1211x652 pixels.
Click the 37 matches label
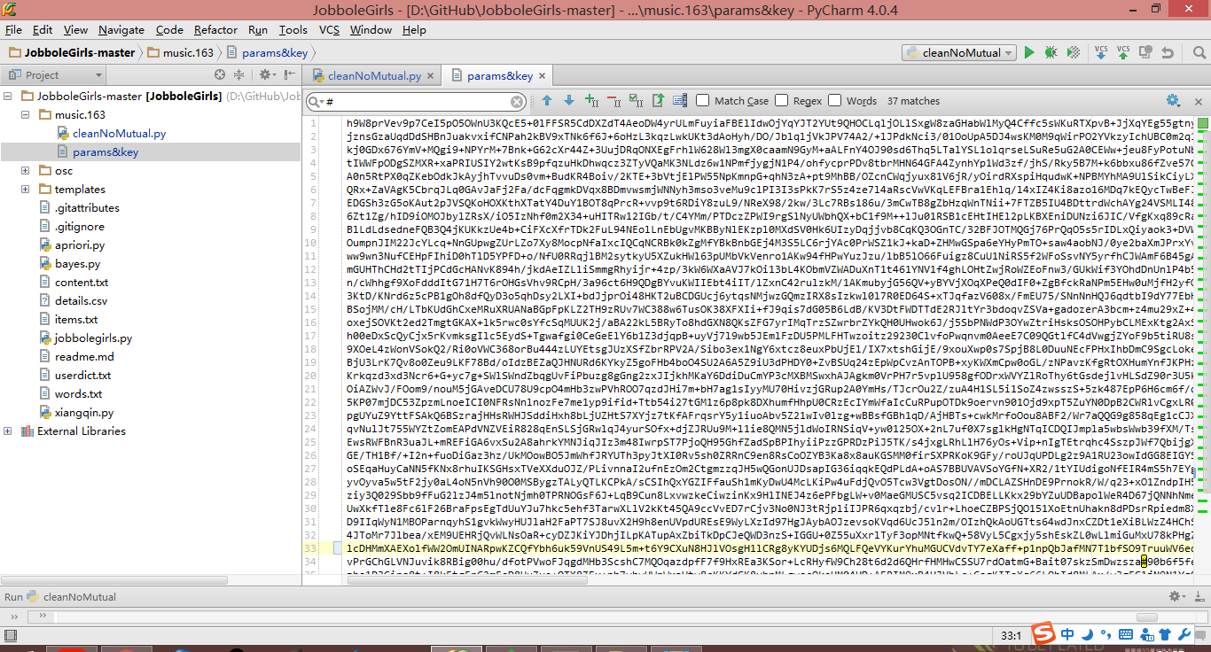click(x=913, y=101)
